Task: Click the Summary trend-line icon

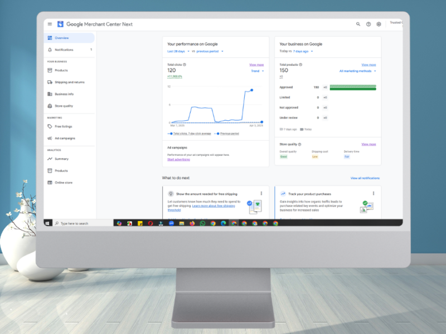Action: [x=50, y=159]
